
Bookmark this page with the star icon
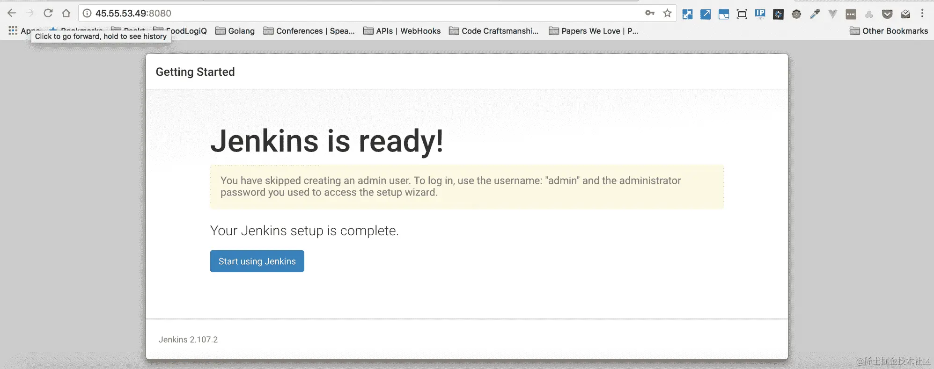(667, 13)
